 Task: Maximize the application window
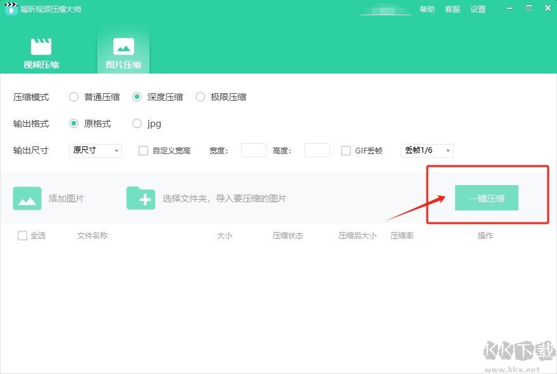529,9
